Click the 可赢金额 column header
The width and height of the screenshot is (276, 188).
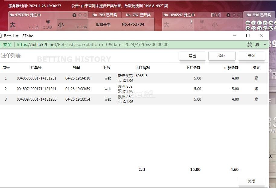(x=231, y=68)
